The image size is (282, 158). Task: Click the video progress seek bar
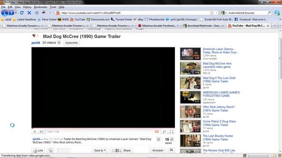coord(103,128)
